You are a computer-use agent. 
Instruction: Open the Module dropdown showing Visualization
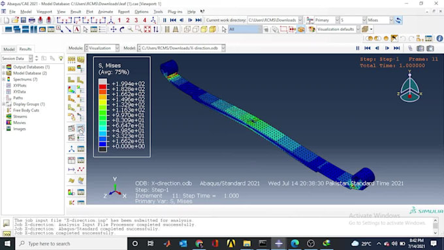coord(102,48)
